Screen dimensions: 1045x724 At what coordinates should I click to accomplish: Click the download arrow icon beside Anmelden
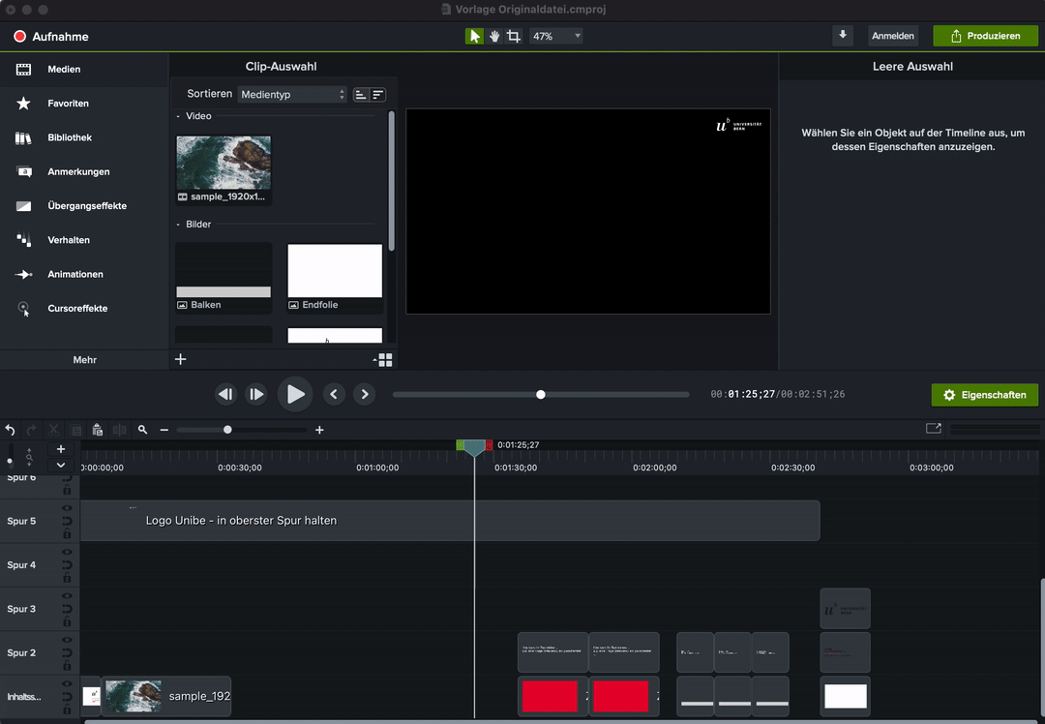pos(843,35)
